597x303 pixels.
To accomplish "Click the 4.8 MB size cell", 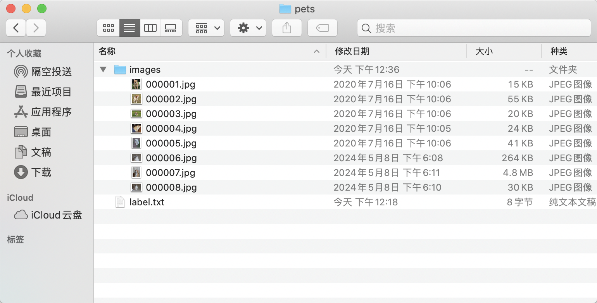I will point(518,173).
